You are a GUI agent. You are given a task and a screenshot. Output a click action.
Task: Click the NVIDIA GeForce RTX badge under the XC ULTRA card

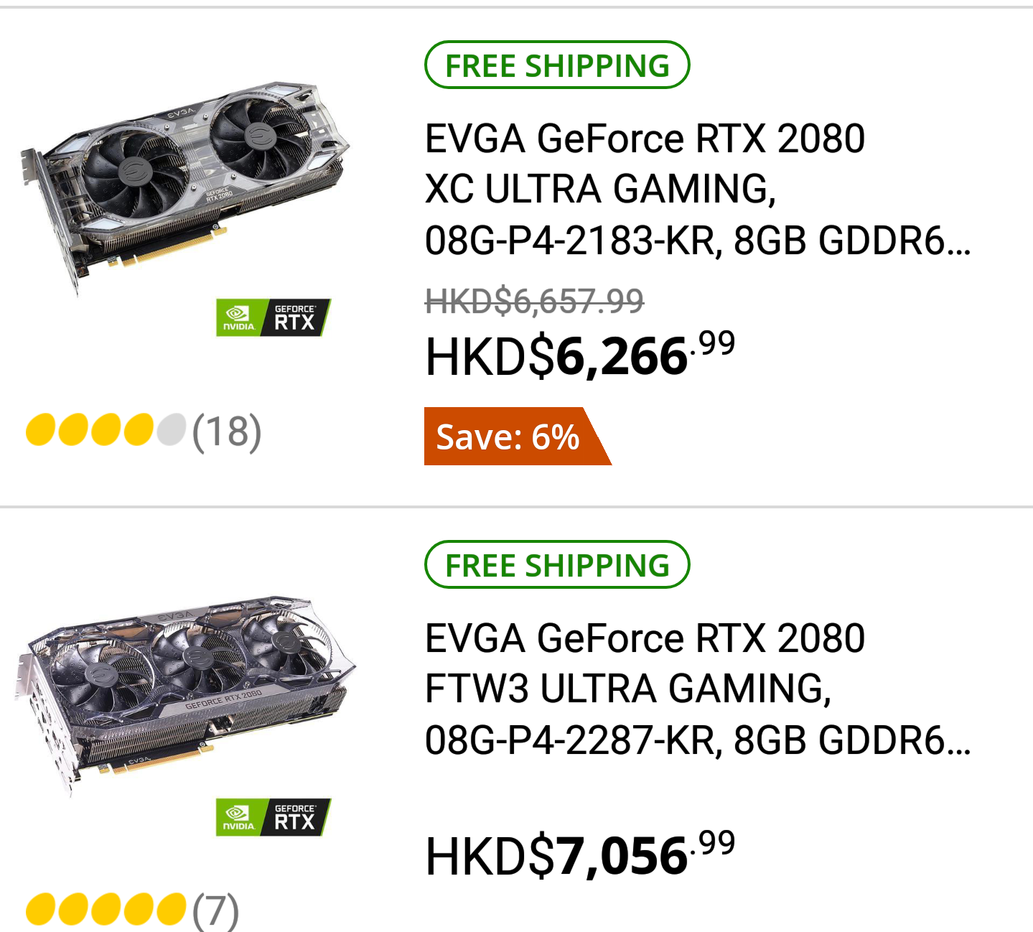pyautogui.click(x=273, y=317)
